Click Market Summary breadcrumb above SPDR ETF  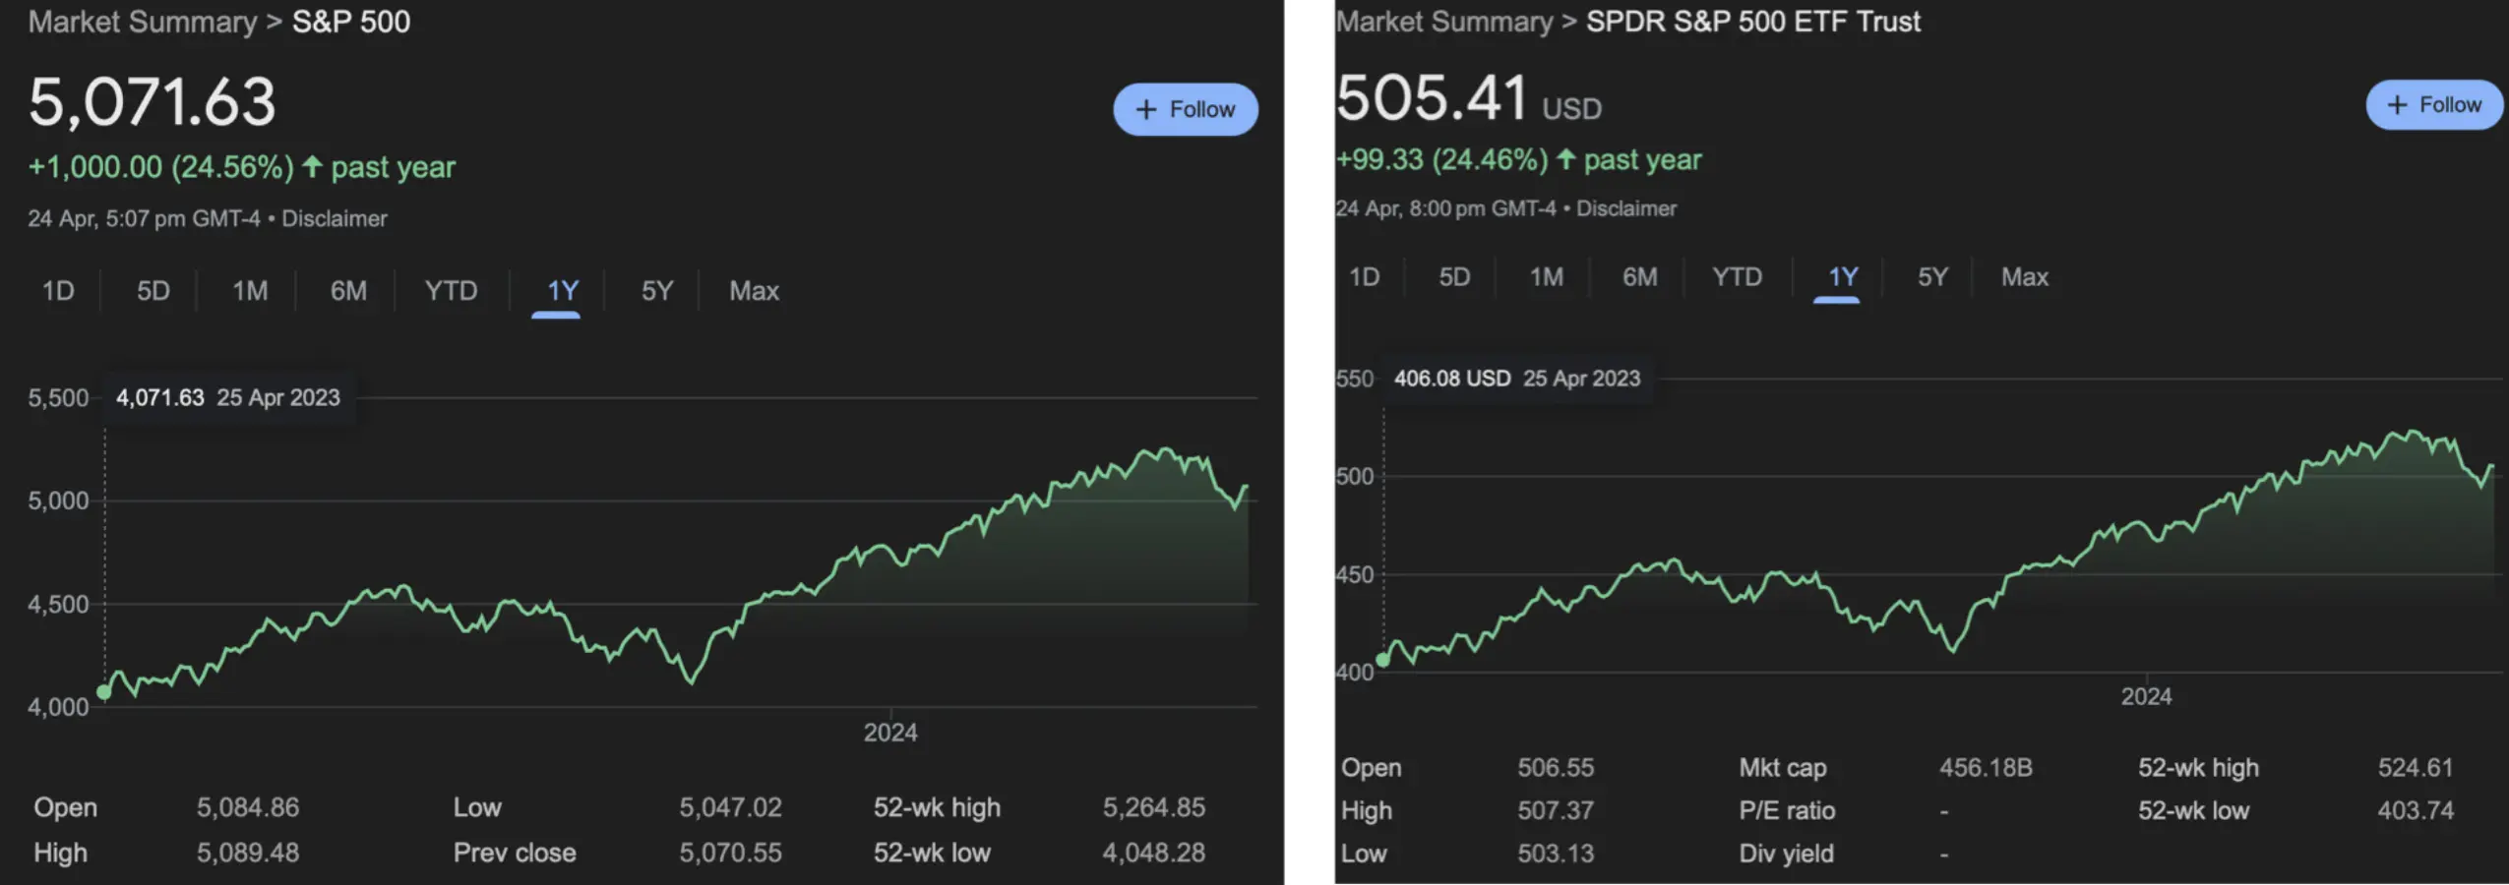click(1443, 22)
